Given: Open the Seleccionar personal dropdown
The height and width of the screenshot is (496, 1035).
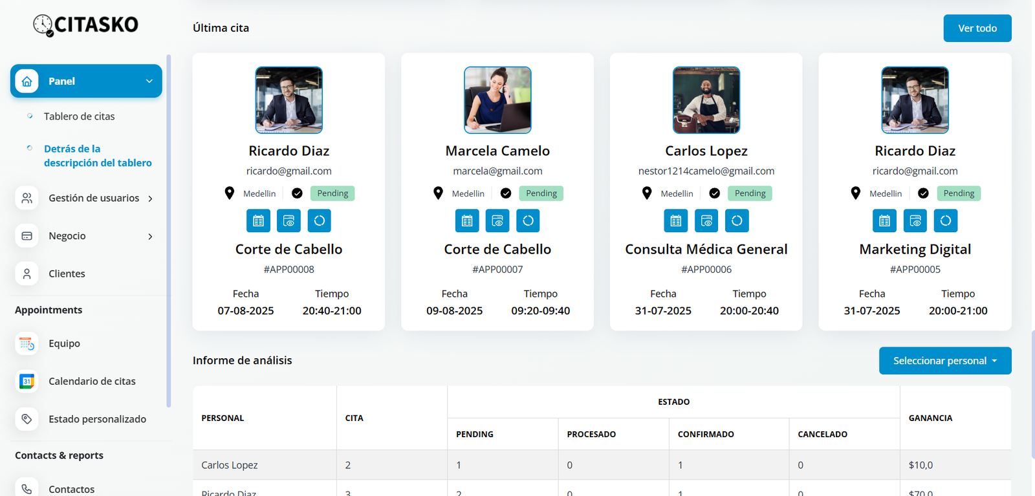Looking at the screenshot, I should tap(944, 361).
